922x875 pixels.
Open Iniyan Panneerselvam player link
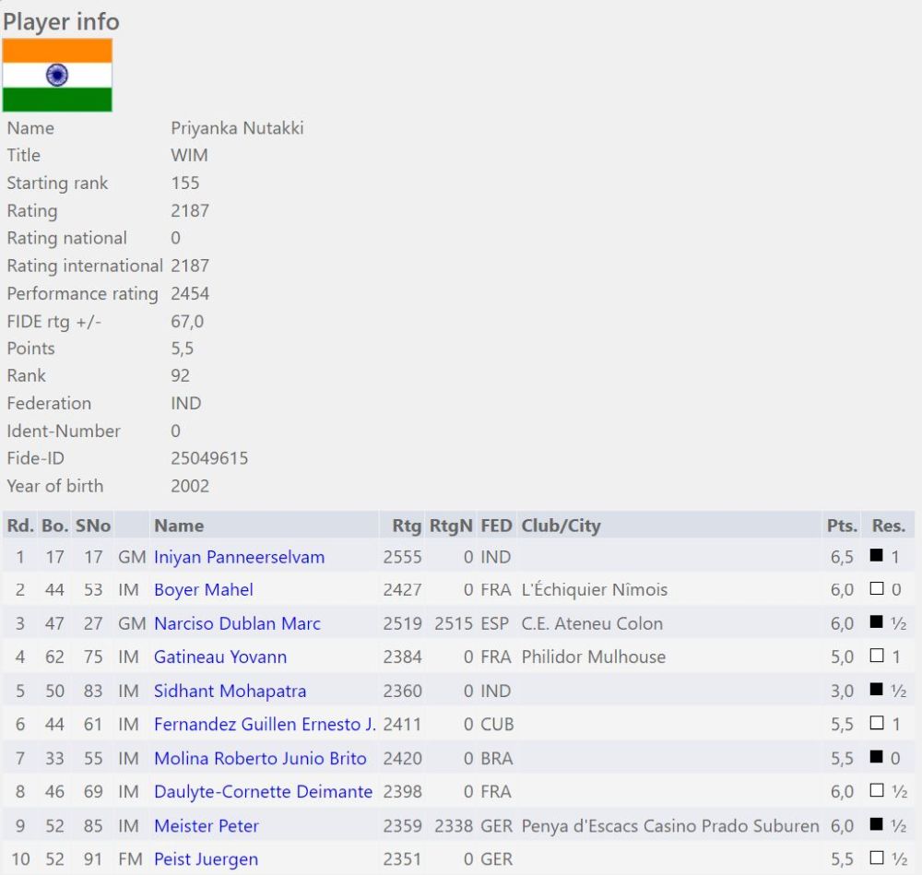click(239, 558)
